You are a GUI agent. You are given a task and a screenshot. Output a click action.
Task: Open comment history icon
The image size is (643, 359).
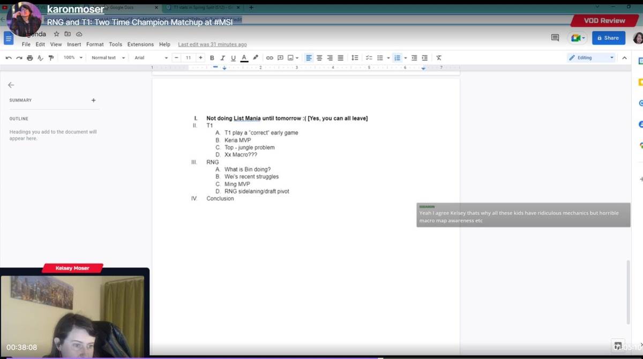click(x=555, y=38)
